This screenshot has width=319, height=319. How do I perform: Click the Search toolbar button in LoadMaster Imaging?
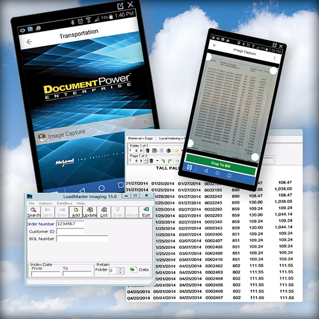[x=33, y=212]
